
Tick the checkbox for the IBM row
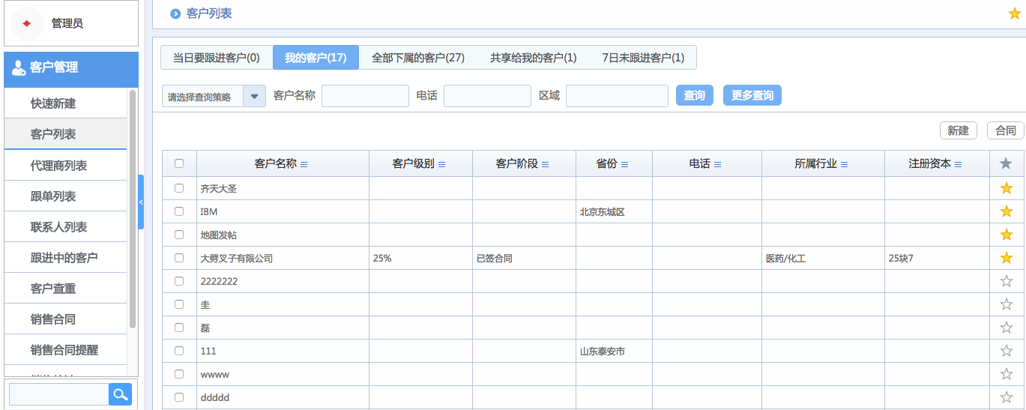tap(179, 211)
